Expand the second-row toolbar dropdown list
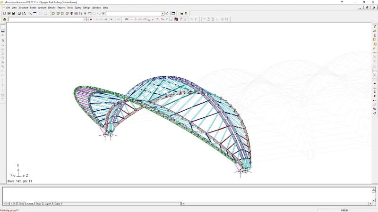 point(85,19)
